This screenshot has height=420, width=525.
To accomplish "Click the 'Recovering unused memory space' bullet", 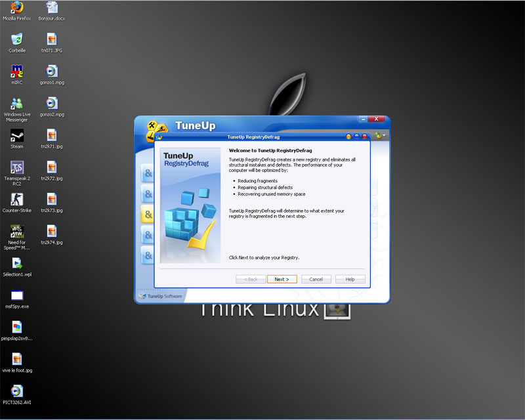I will 272,194.
